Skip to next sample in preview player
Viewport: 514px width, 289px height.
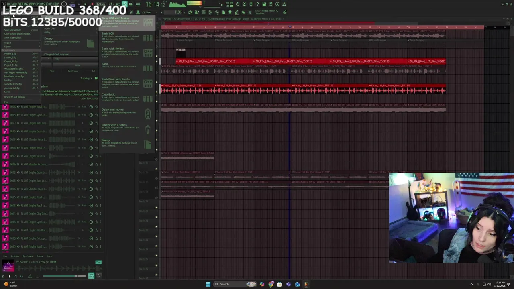pyautogui.click(x=16, y=276)
